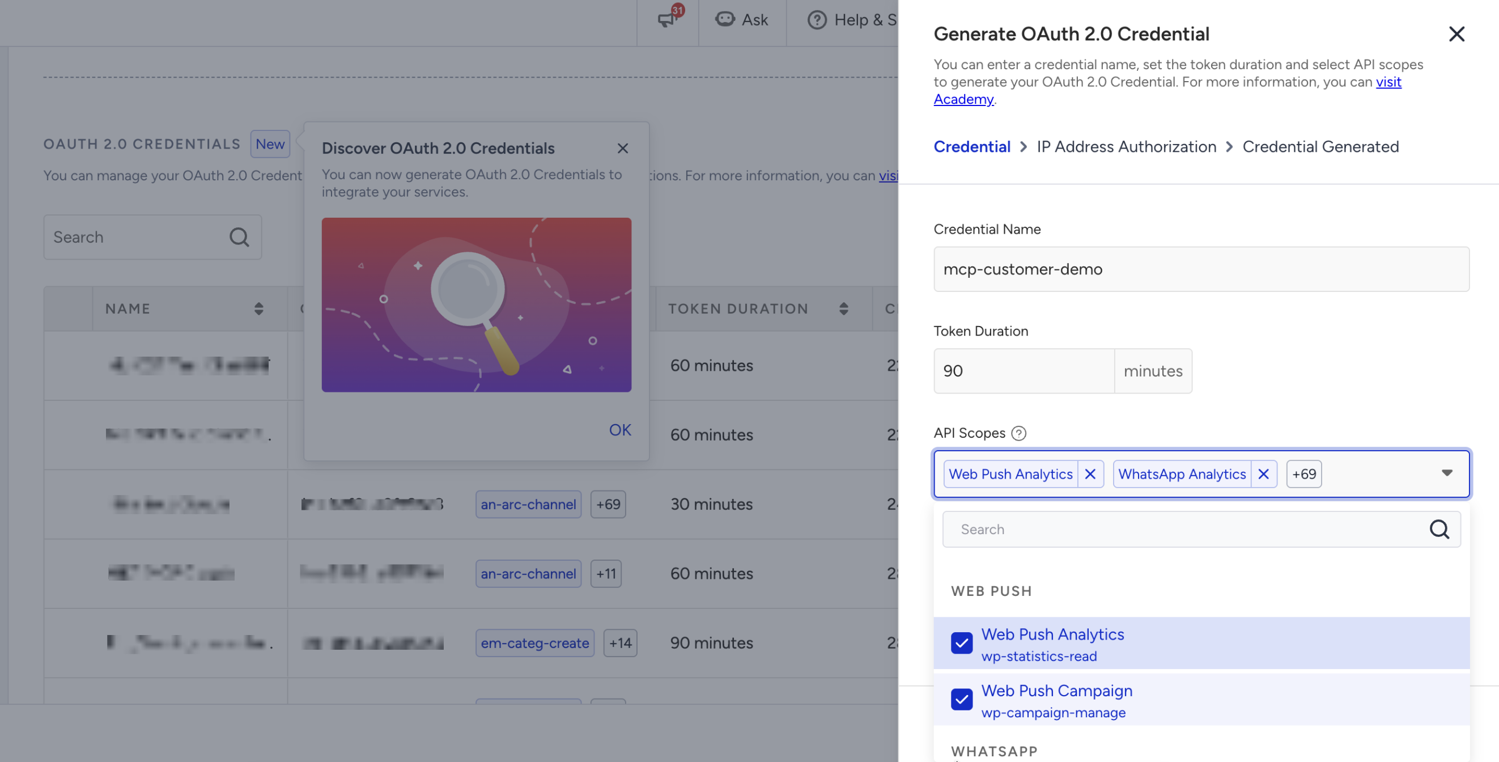The height and width of the screenshot is (762, 1499).
Task: Remove the WhatsApp Analytics scope tag
Action: (x=1263, y=474)
